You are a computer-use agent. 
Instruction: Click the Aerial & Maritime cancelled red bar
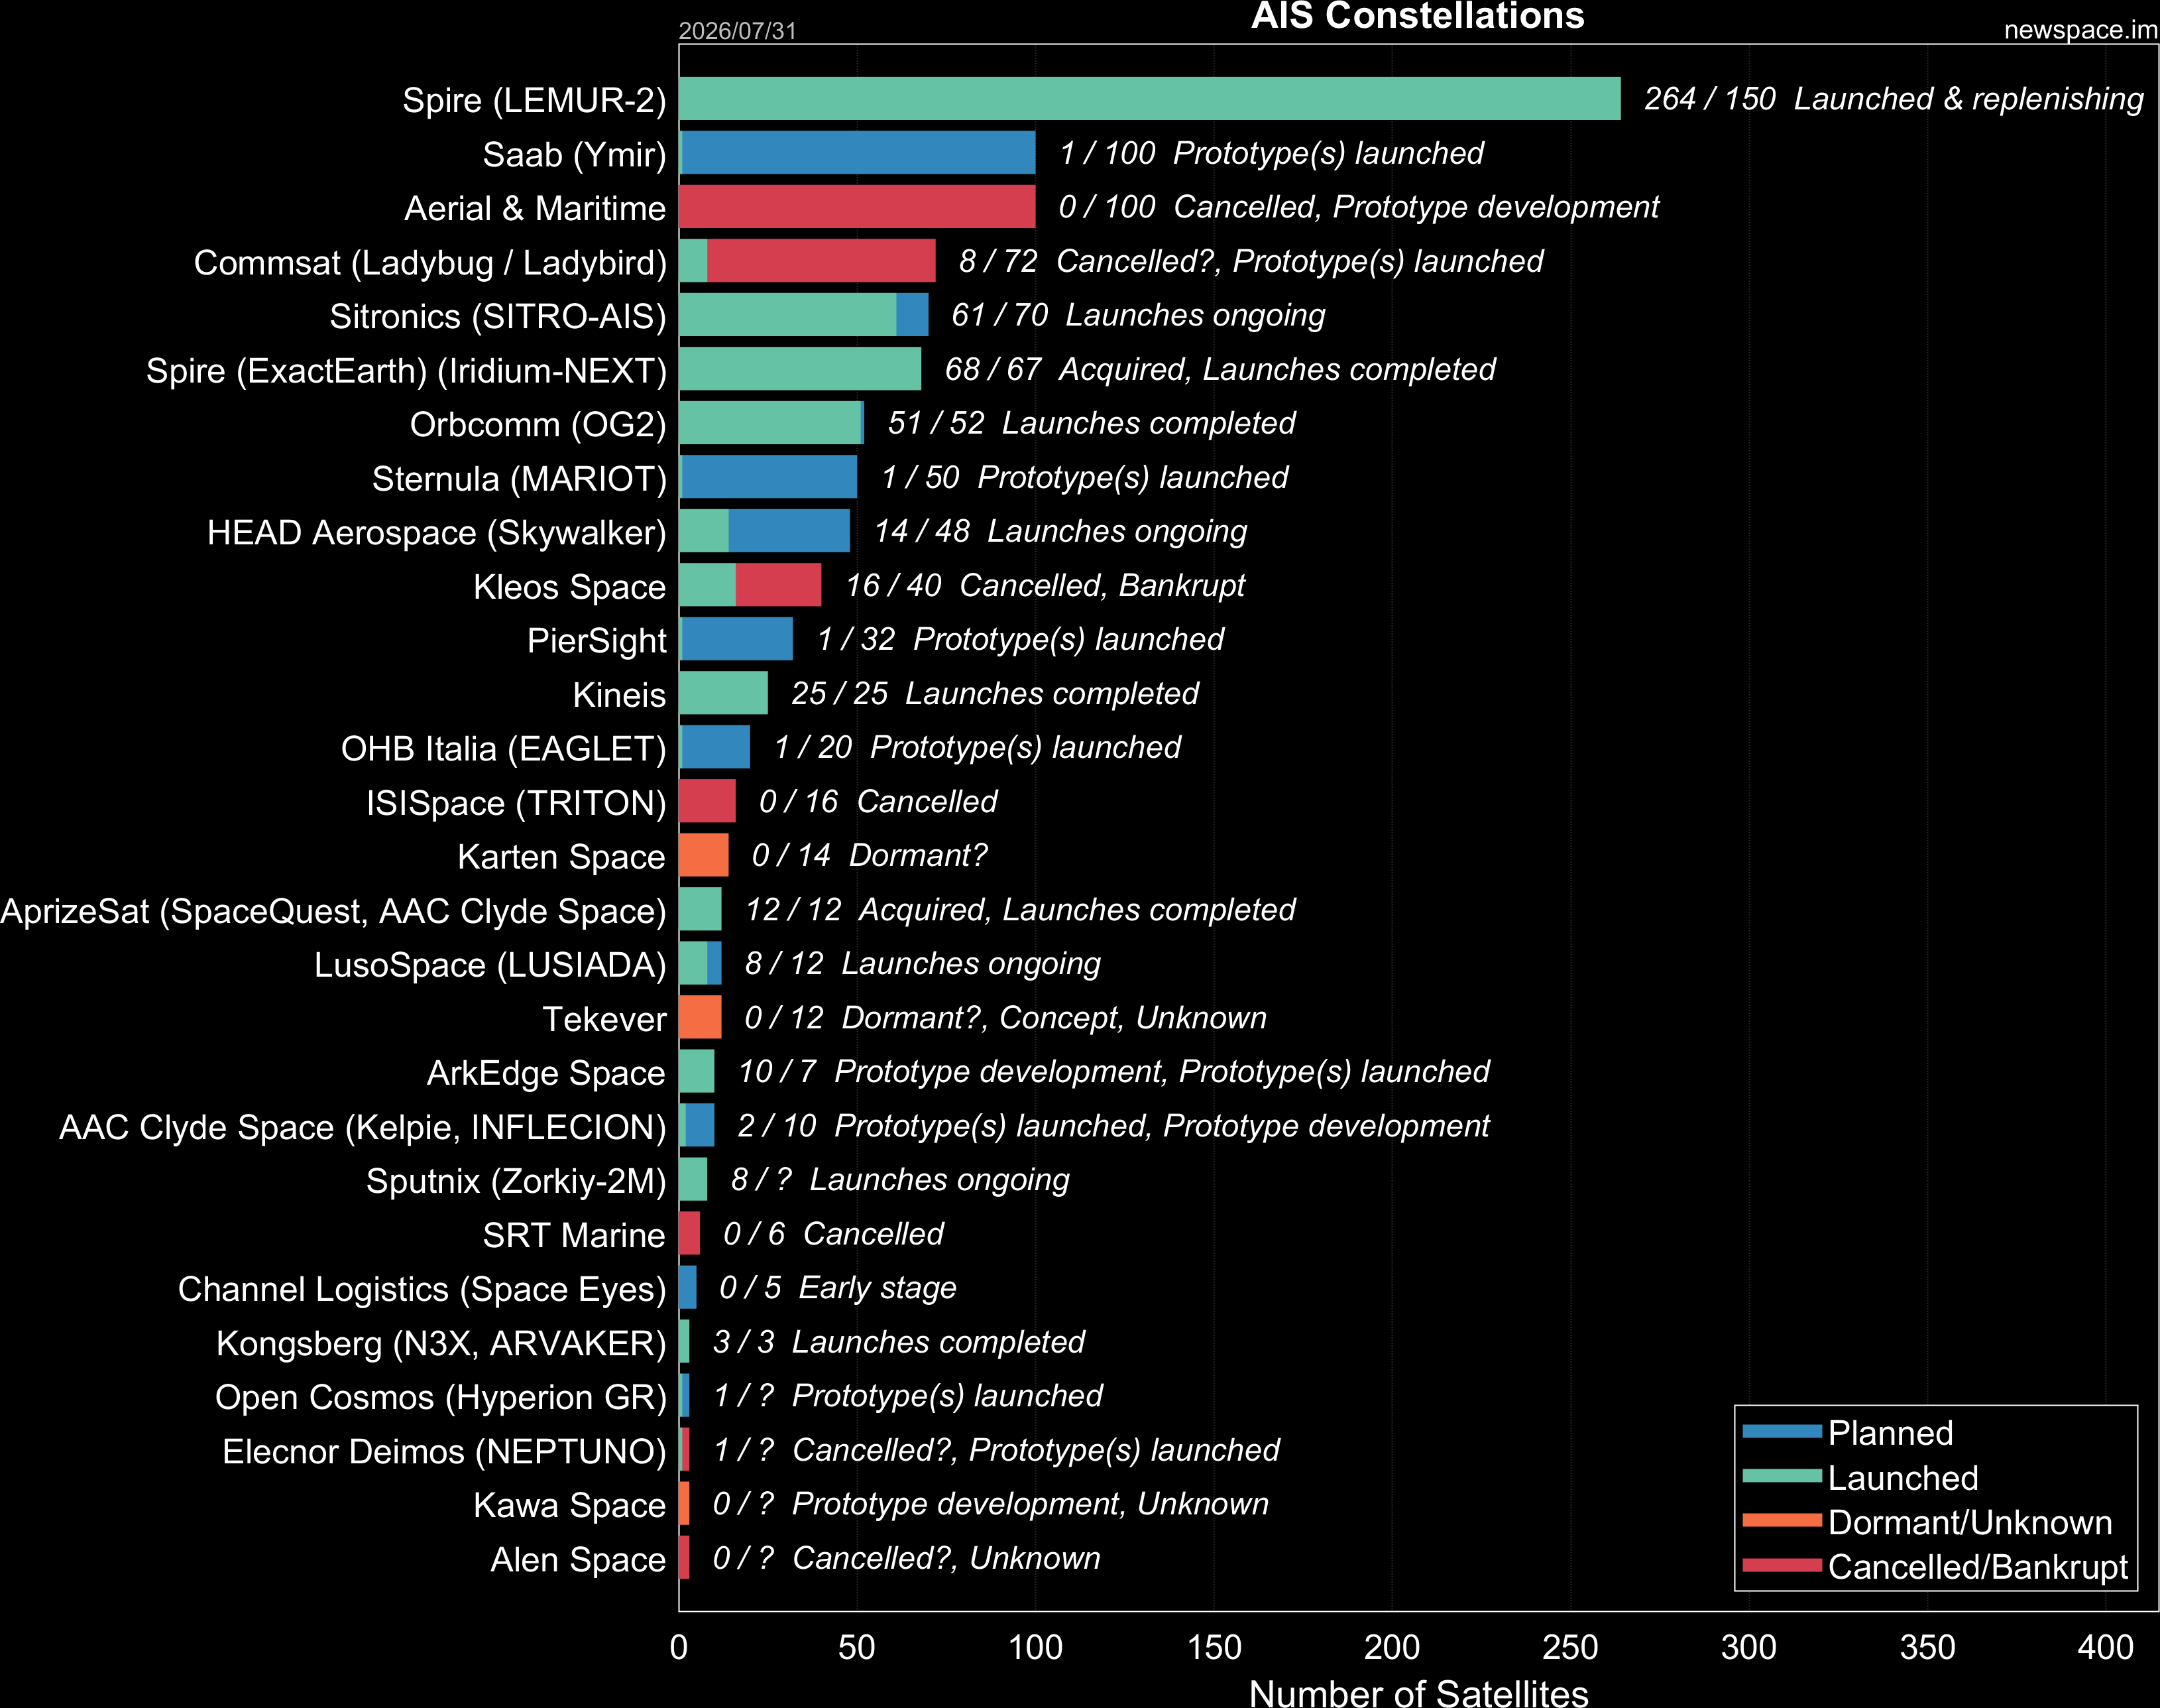click(x=858, y=207)
